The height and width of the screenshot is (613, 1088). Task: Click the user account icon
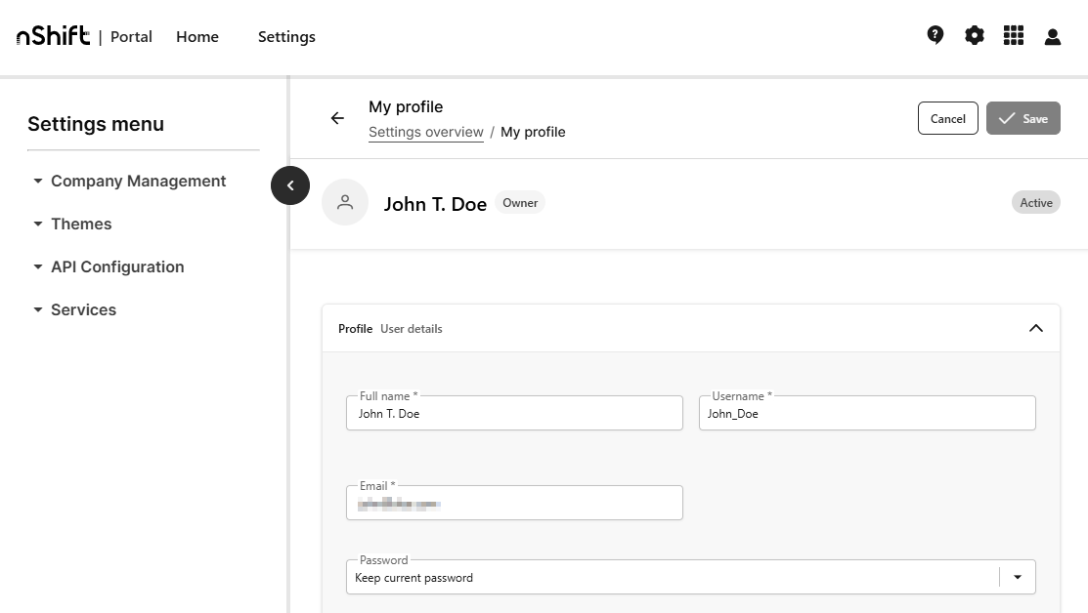coord(1052,35)
